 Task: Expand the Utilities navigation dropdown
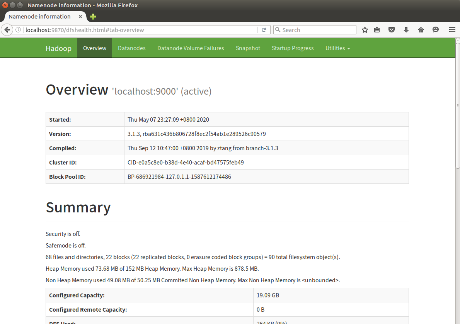coord(337,48)
